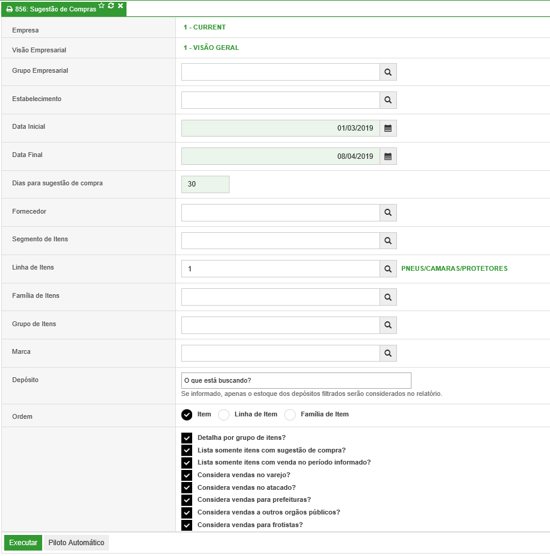Search Grupo Empresarial with magnifier icon

pyautogui.click(x=388, y=72)
